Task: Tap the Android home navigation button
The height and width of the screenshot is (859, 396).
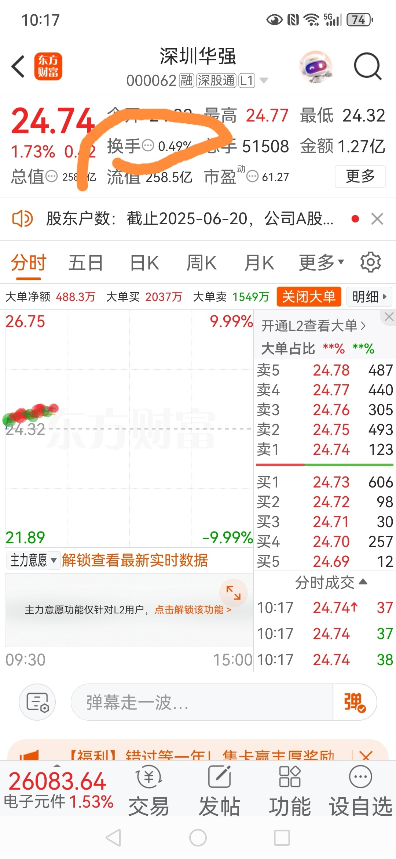Action: 198,838
